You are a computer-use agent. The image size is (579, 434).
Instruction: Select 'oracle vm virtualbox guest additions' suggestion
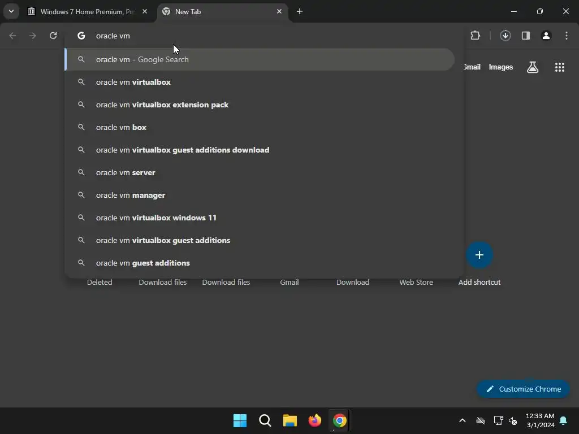click(260, 240)
